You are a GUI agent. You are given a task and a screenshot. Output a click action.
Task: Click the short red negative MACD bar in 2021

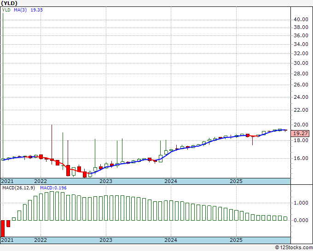8,223
